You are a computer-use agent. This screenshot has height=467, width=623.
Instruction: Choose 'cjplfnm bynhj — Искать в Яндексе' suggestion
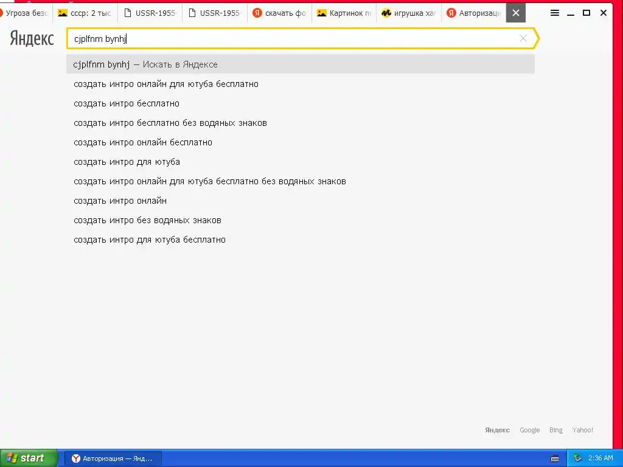pyautogui.click(x=301, y=64)
